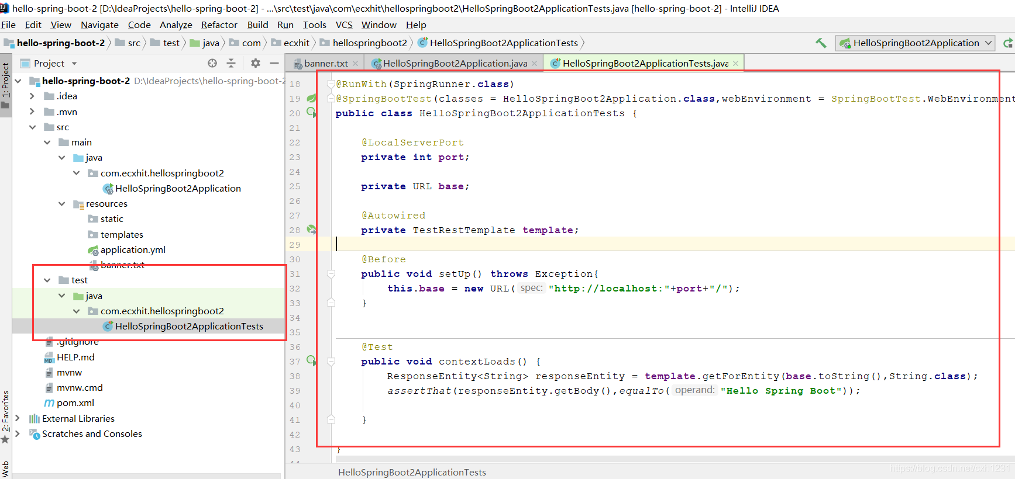Image resolution: width=1015 pixels, height=479 pixels.
Task: Click the Build project hammer icon
Action: point(821,43)
